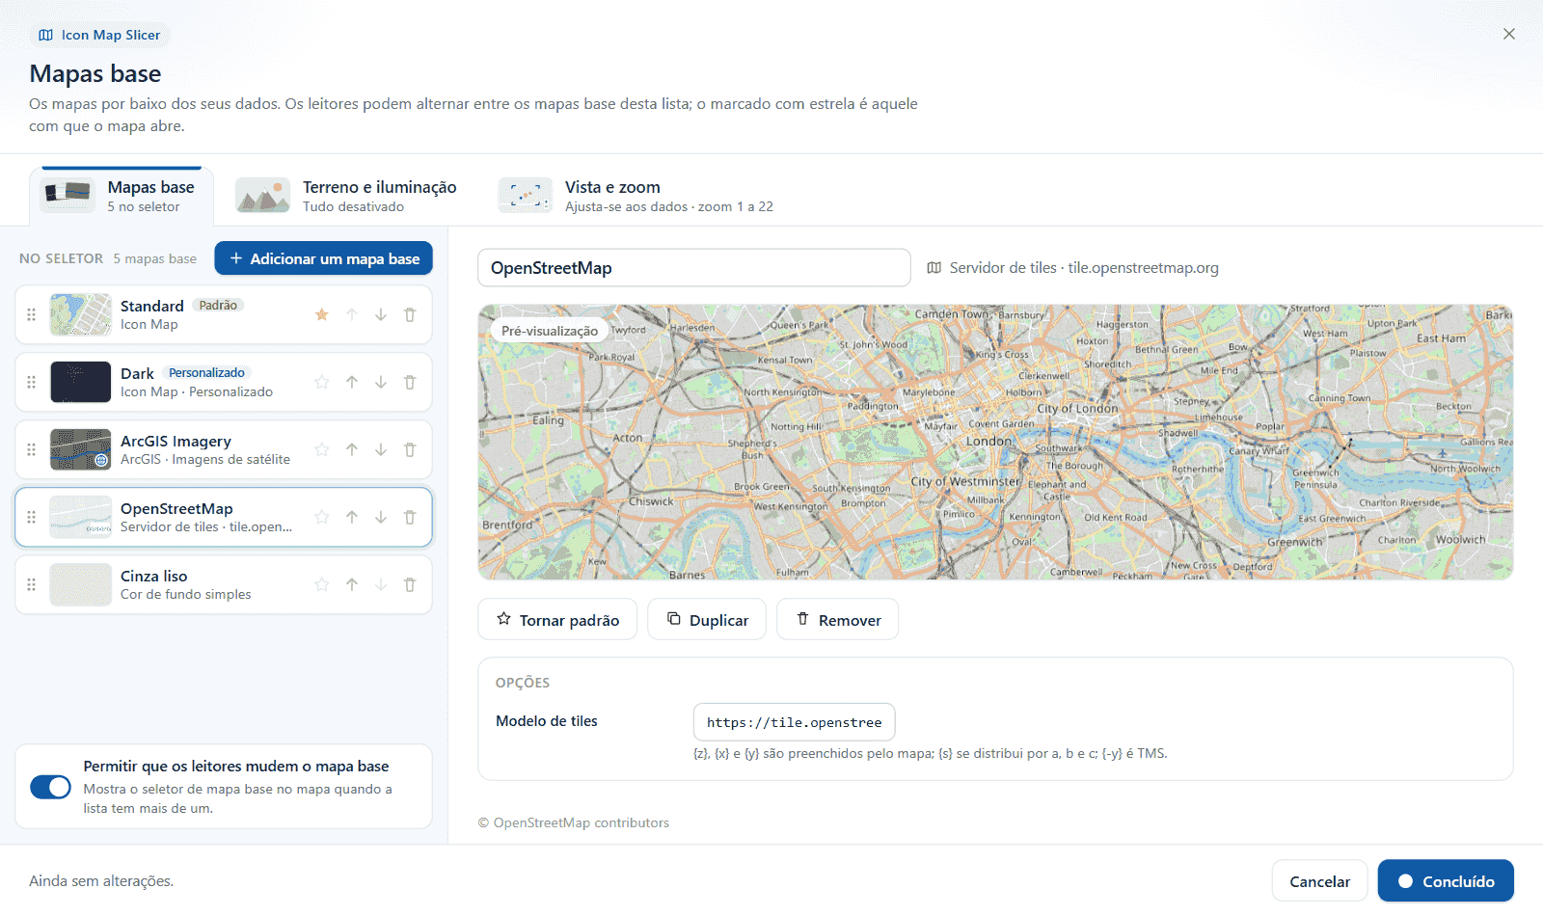The height and width of the screenshot is (916, 1543).
Task: Delete the Dark basemap
Action: [410, 382]
